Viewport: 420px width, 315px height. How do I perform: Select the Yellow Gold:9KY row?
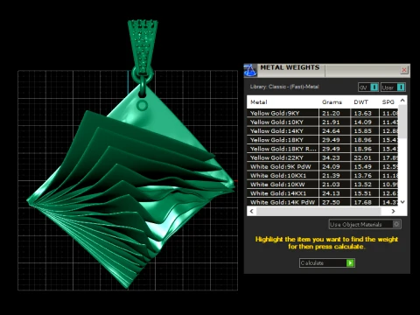tap(322, 113)
